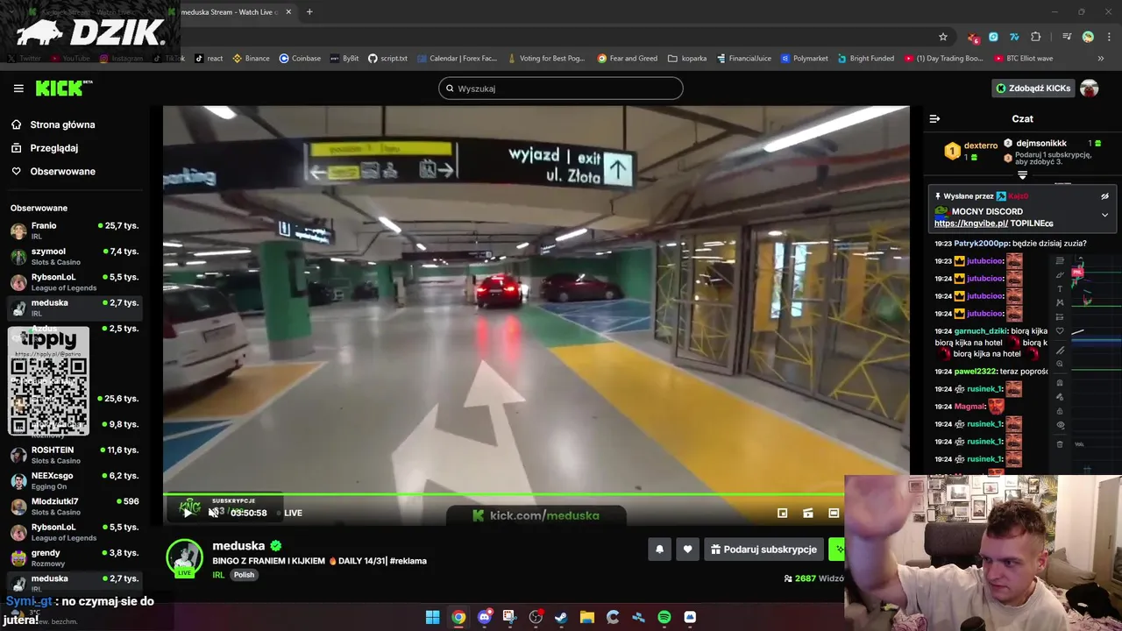Image resolution: width=1122 pixels, height=631 pixels.
Task: Open the BTC Elliot wave bookmark
Action: [1024, 59]
